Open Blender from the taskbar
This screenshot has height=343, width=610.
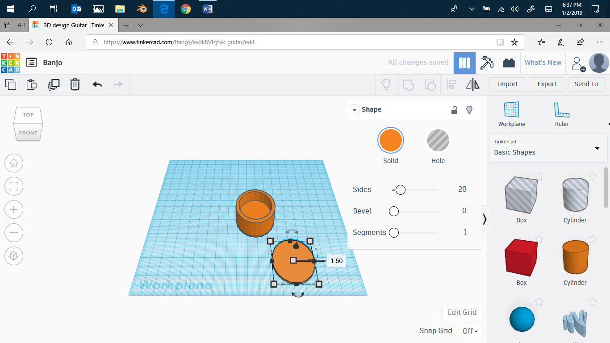tap(142, 9)
